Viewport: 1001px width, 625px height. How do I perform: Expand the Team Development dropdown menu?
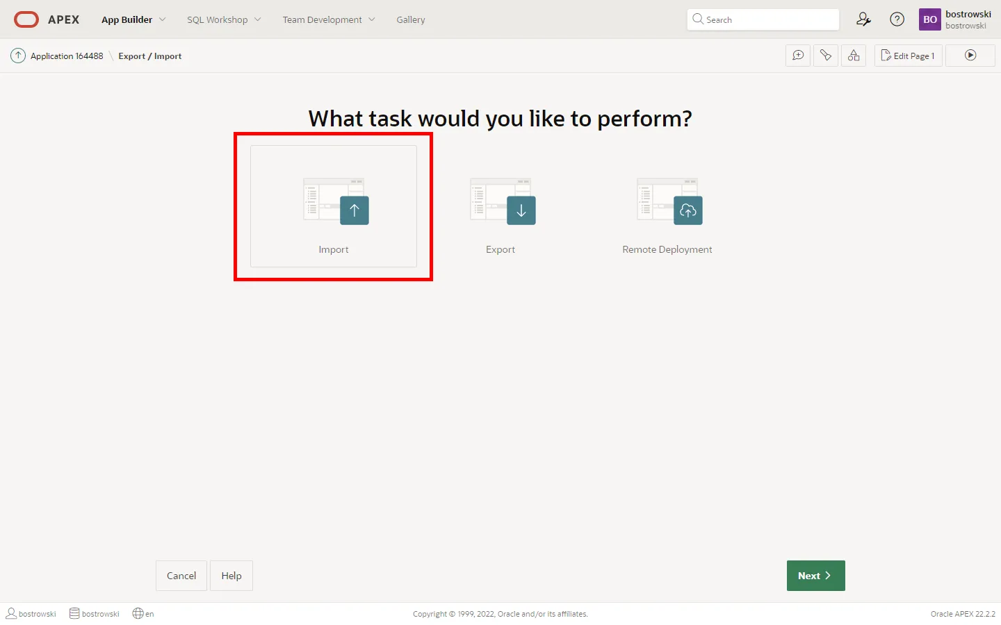tap(328, 19)
